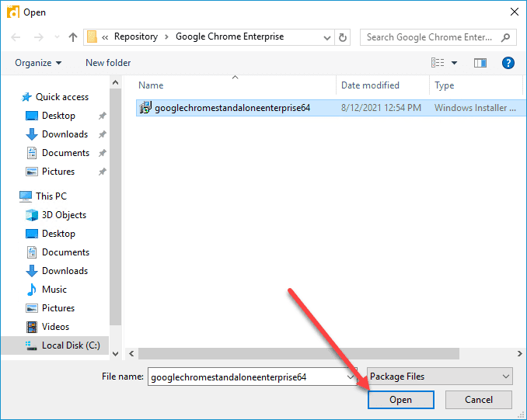The height and width of the screenshot is (420, 527).
Task: Toggle the preview pane
Action: coord(480,63)
